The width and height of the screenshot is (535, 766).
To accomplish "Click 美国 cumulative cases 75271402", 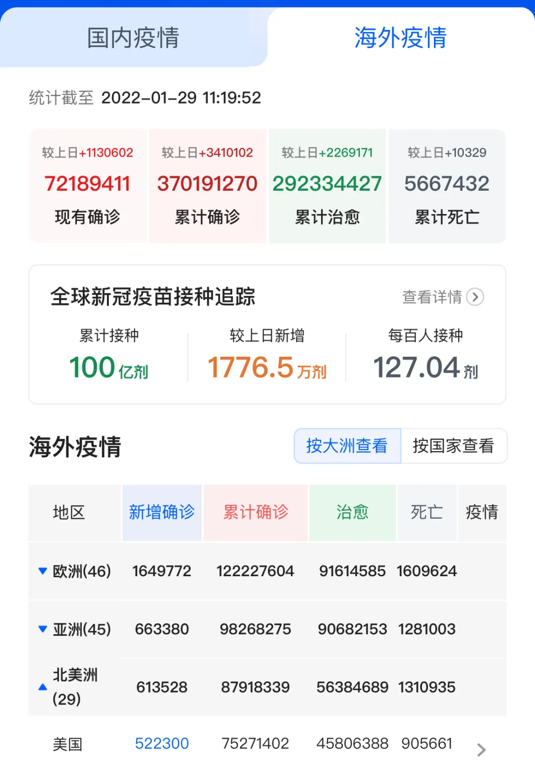I will click(256, 744).
